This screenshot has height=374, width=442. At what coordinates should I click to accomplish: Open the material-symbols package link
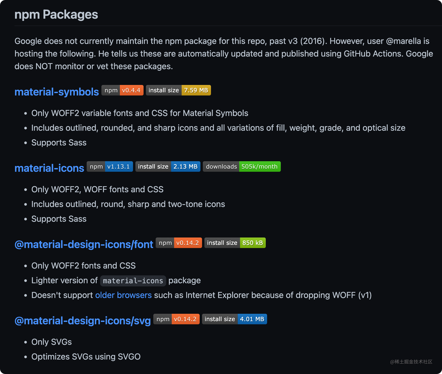(x=57, y=92)
